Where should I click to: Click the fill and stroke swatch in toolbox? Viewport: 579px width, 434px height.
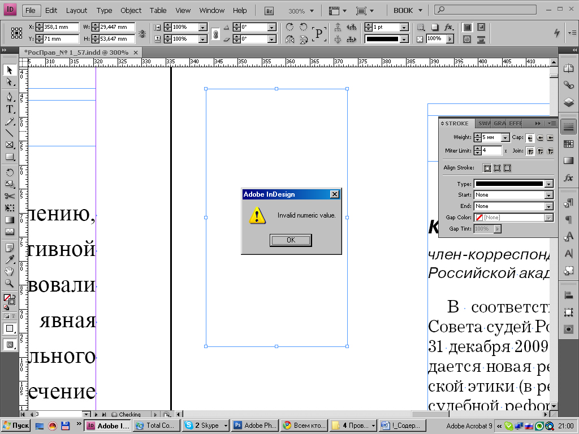click(9, 300)
